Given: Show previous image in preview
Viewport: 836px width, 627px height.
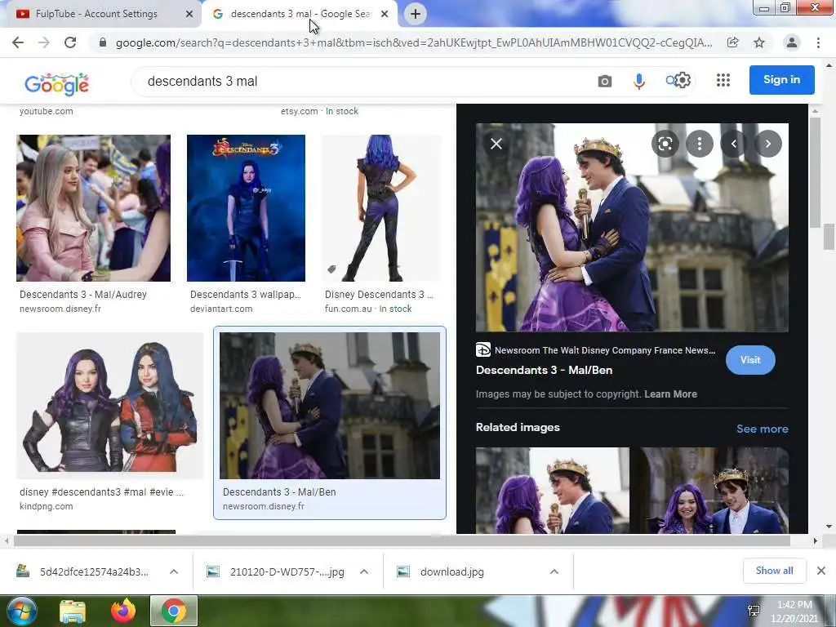Looking at the screenshot, I should pyautogui.click(x=734, y=144).
